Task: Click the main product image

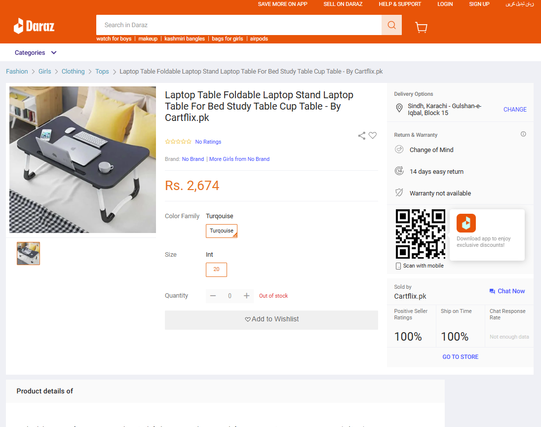Action: [x=83, y=160]
